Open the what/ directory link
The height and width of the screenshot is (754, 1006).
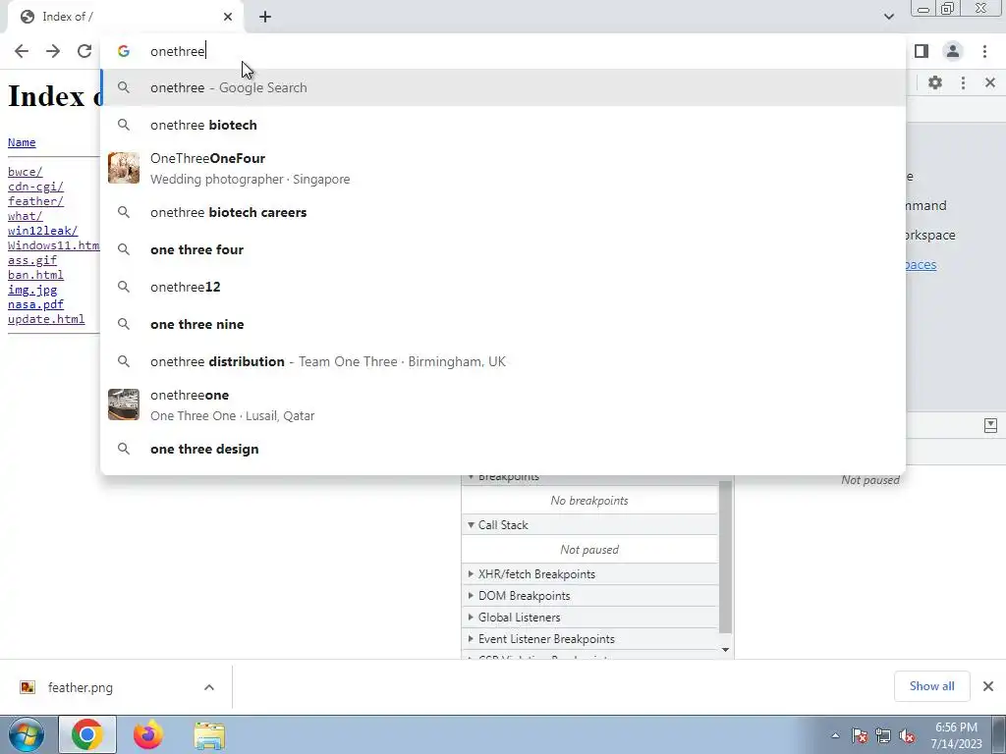coord(25,216)
